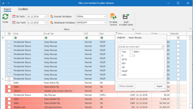The height and width of the screenshot is (109, 193).
Task: Click the Cinsi filter condition icon
Action: 15,38
